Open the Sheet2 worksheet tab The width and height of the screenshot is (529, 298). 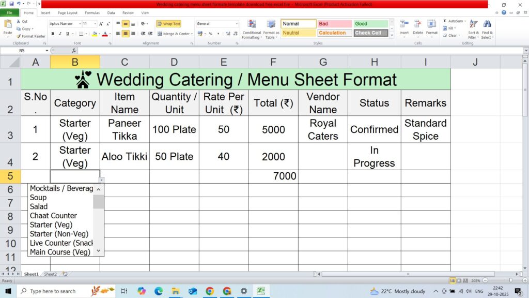point(50,274)
